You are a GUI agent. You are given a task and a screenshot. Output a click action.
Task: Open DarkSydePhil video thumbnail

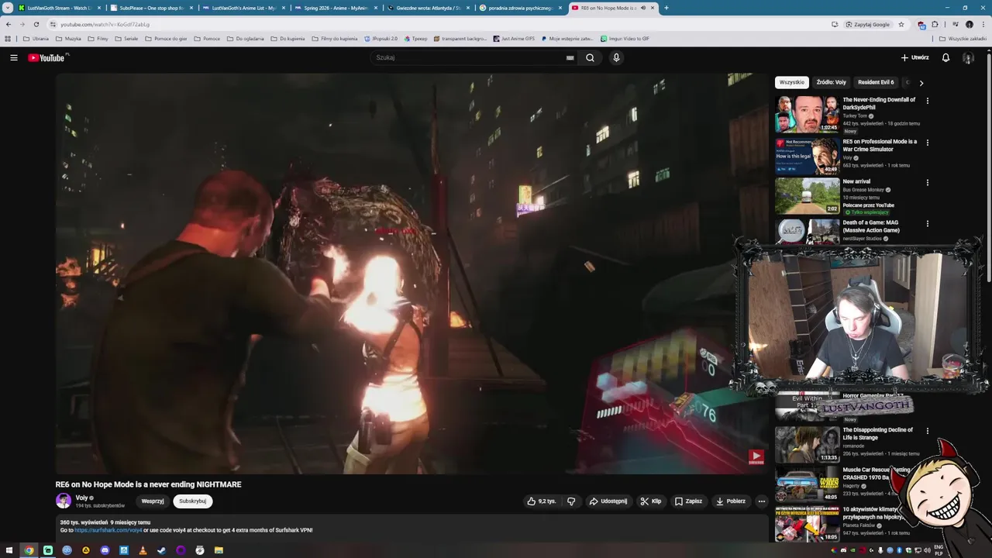coord(807,114)
